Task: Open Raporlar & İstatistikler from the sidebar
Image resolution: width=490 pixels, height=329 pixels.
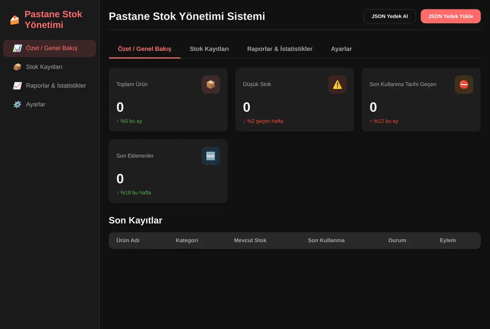Action: point(49,86)
